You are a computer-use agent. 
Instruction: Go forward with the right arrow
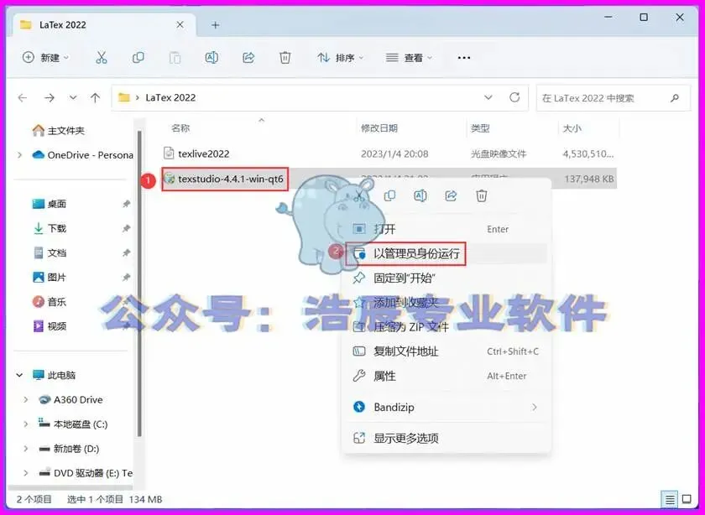click(50, 97)
